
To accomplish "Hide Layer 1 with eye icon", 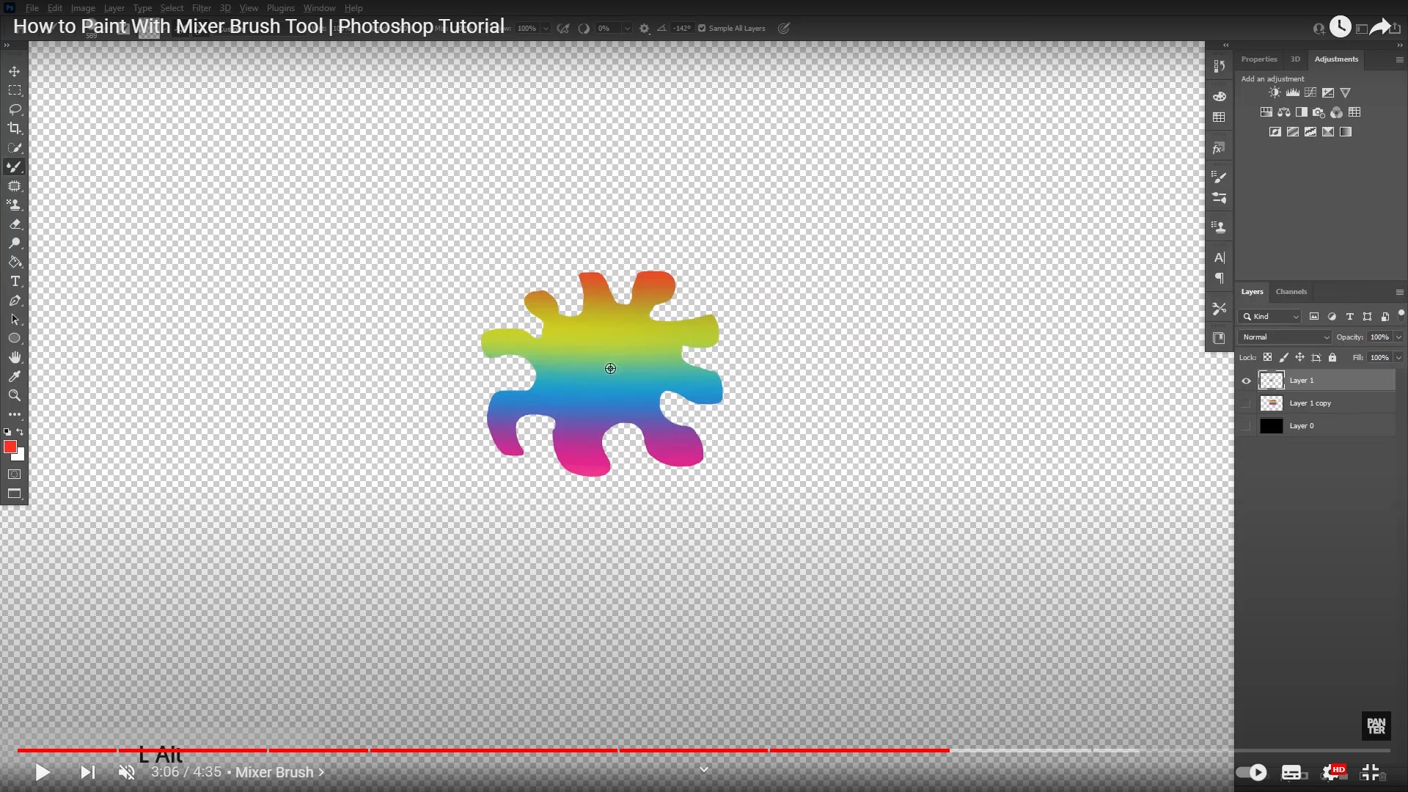I will tap(1246, 381).
